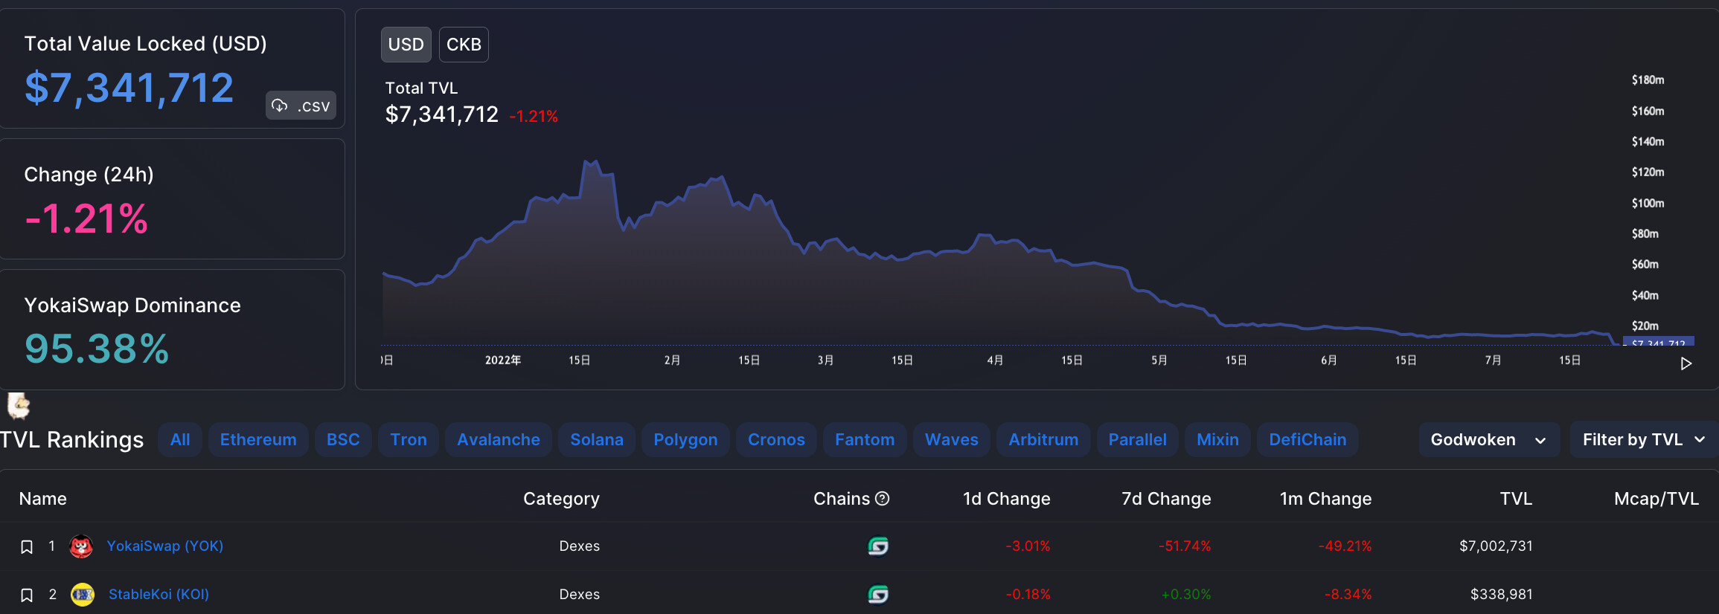The height and width of the screenshot is (614, 1719).
Task: Select the All chains tab
Action: [x=180, y=440]
